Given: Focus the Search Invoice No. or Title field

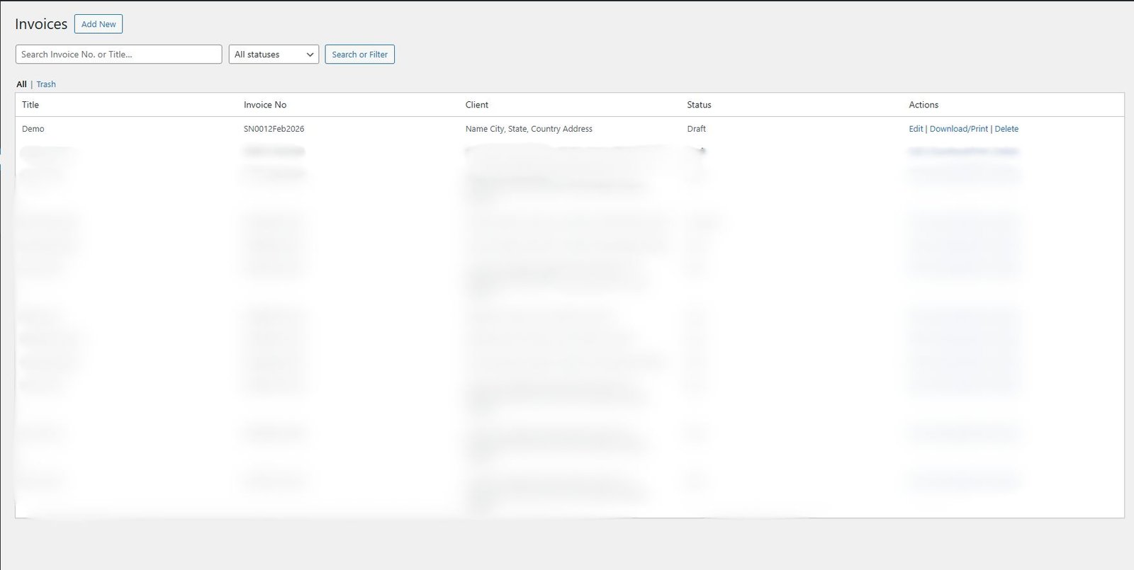Looking at the screenshot, I should pos(118,55).
